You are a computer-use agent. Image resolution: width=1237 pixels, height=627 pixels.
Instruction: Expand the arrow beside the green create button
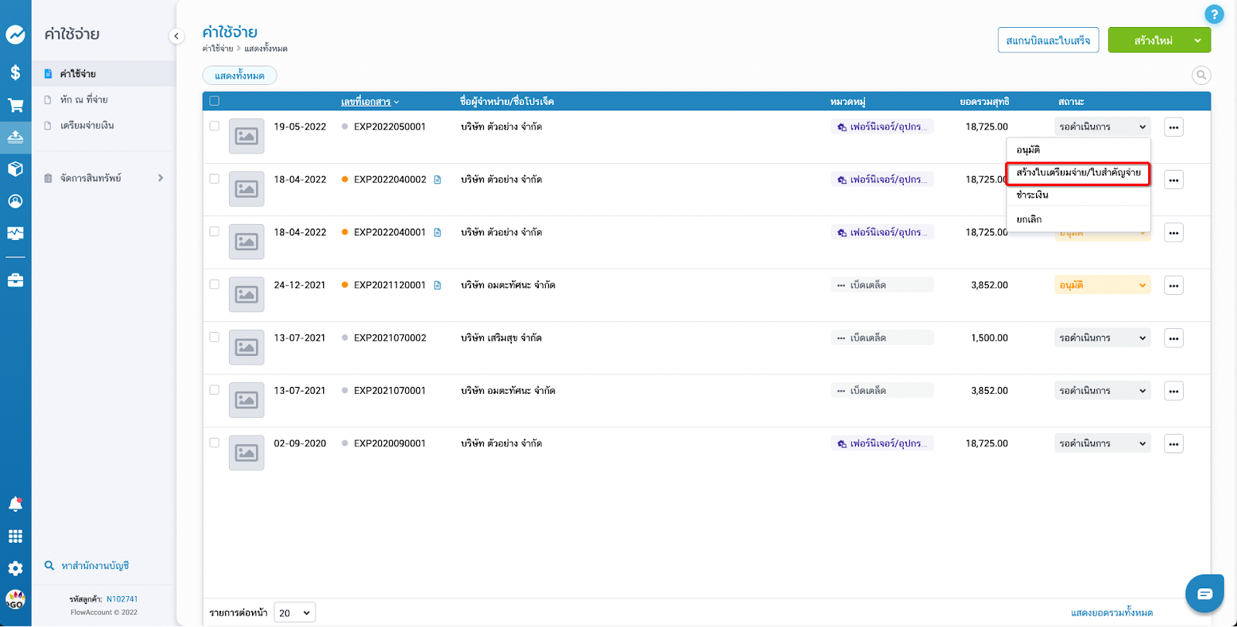[1198, 40]
